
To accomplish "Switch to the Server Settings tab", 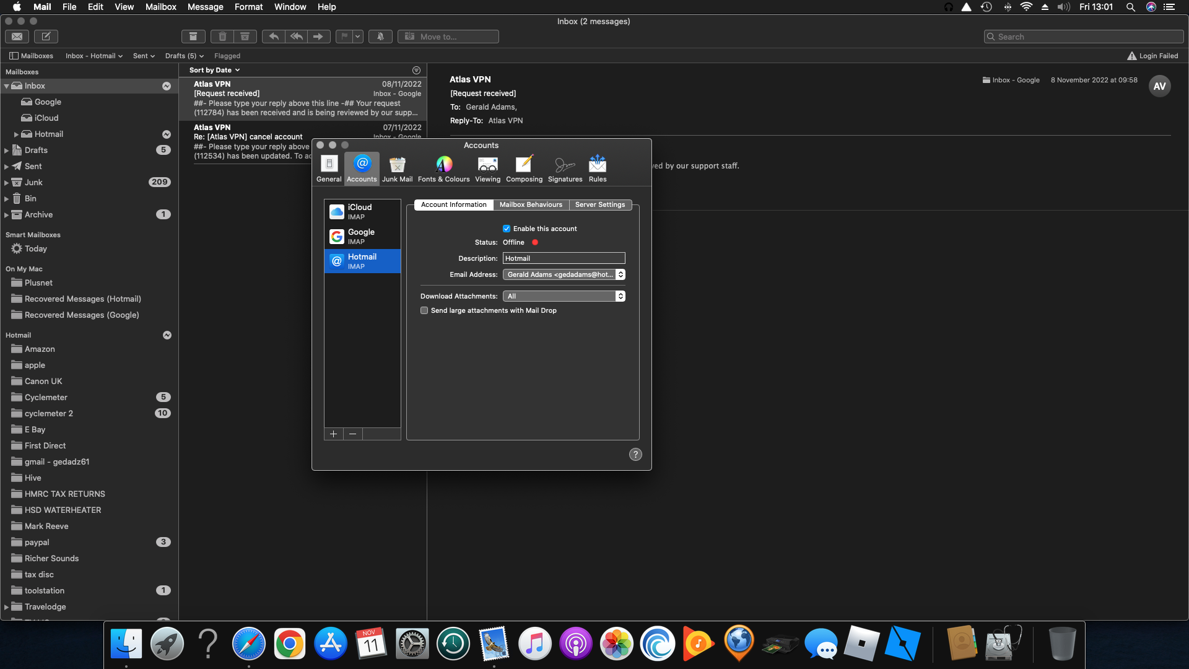I will [599, 204].
